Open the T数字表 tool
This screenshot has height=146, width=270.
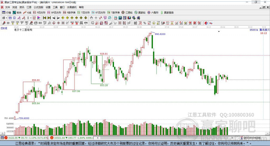click(113, 13)
